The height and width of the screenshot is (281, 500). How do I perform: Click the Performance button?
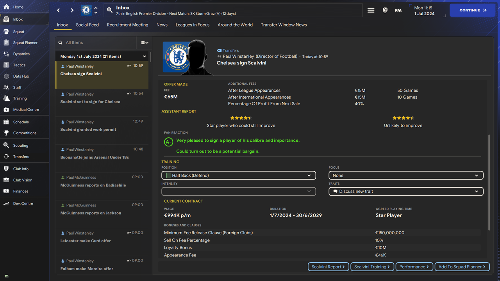point(414,267)
